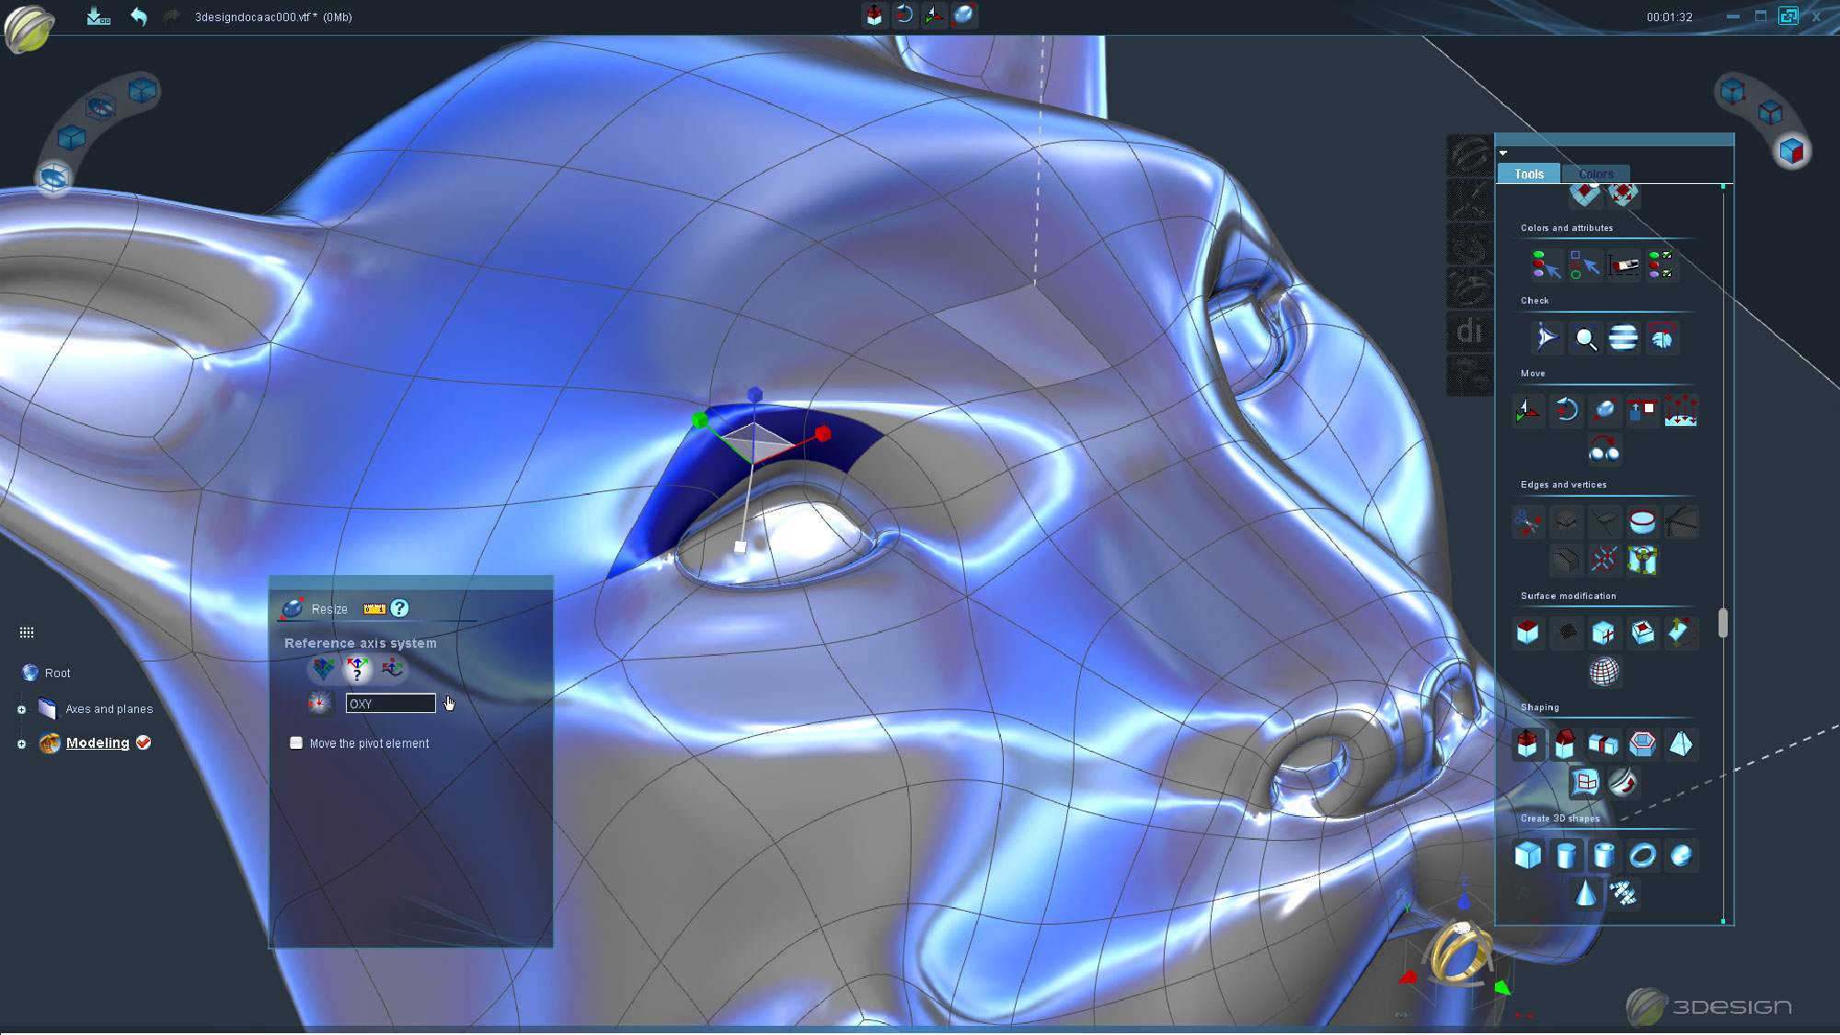The width and height of the screenshot is (1840, 1035).
Task: Click the OXY axis input field
Action: 390,704
